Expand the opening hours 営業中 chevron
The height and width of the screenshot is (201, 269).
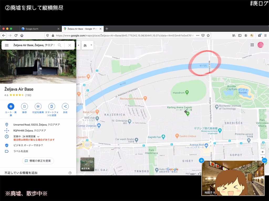click(x=38, y=137)
